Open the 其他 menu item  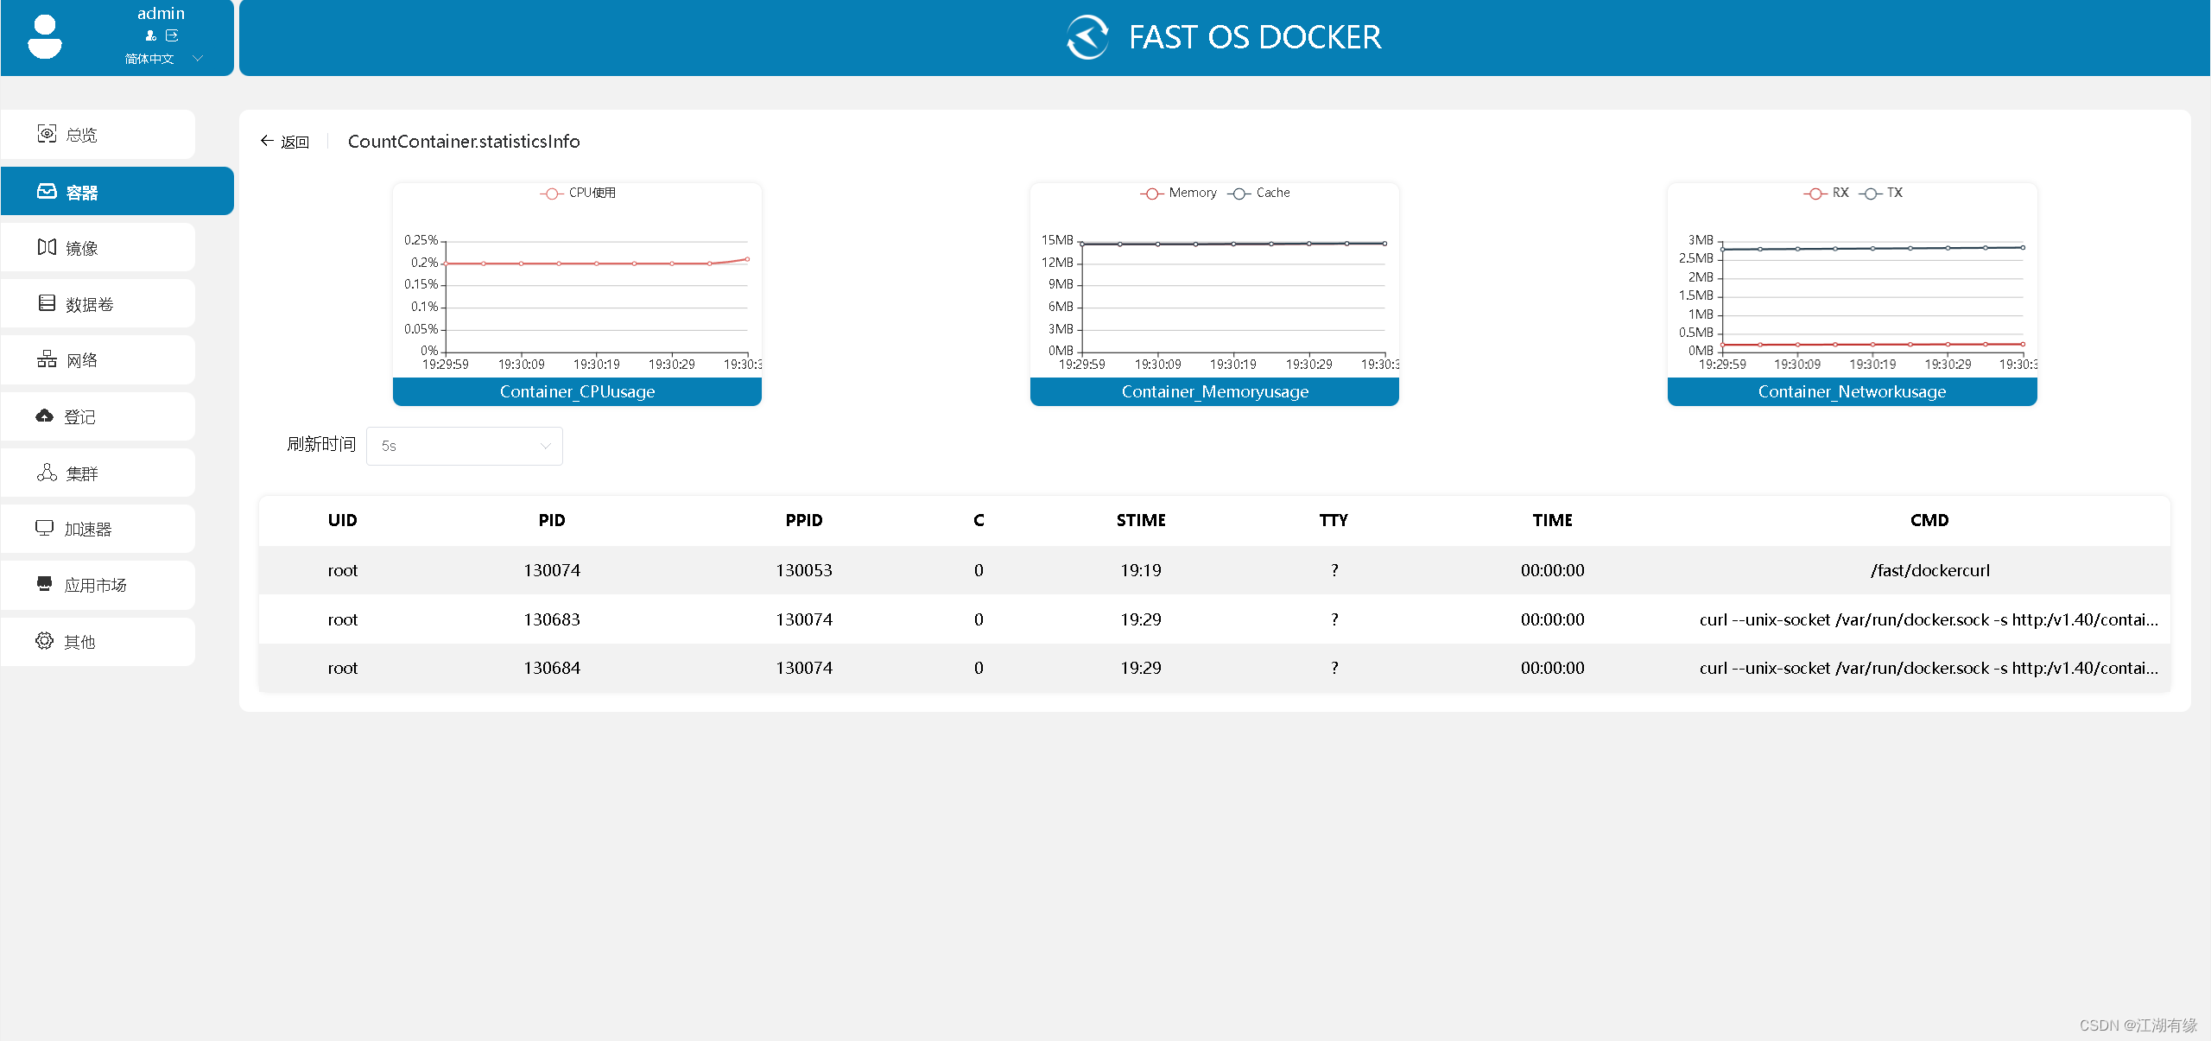point(98,641)
